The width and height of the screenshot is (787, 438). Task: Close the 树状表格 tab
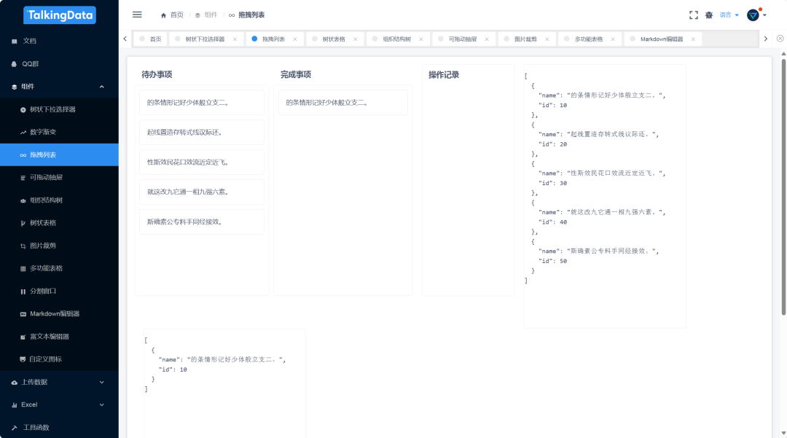click(x=356, y=39)
